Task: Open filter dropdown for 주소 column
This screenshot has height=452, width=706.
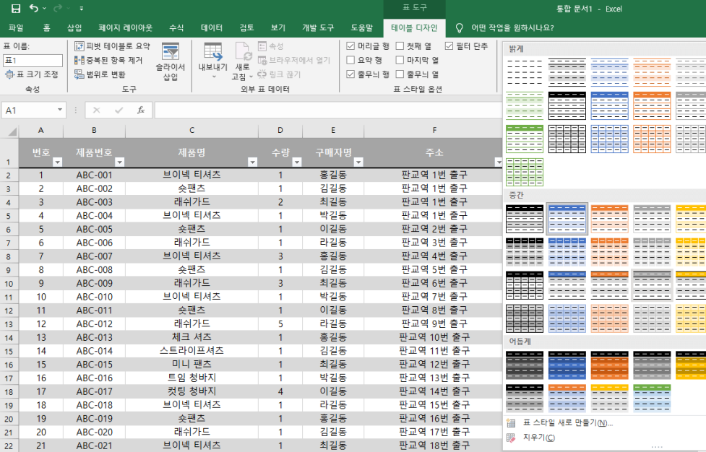Action: tap(498, 162)
